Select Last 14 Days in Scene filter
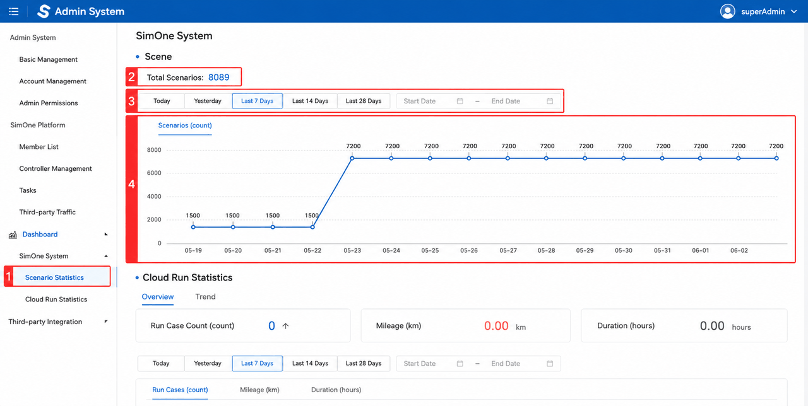This screenshot has height=406, width=808. click(x=310, y=101)
